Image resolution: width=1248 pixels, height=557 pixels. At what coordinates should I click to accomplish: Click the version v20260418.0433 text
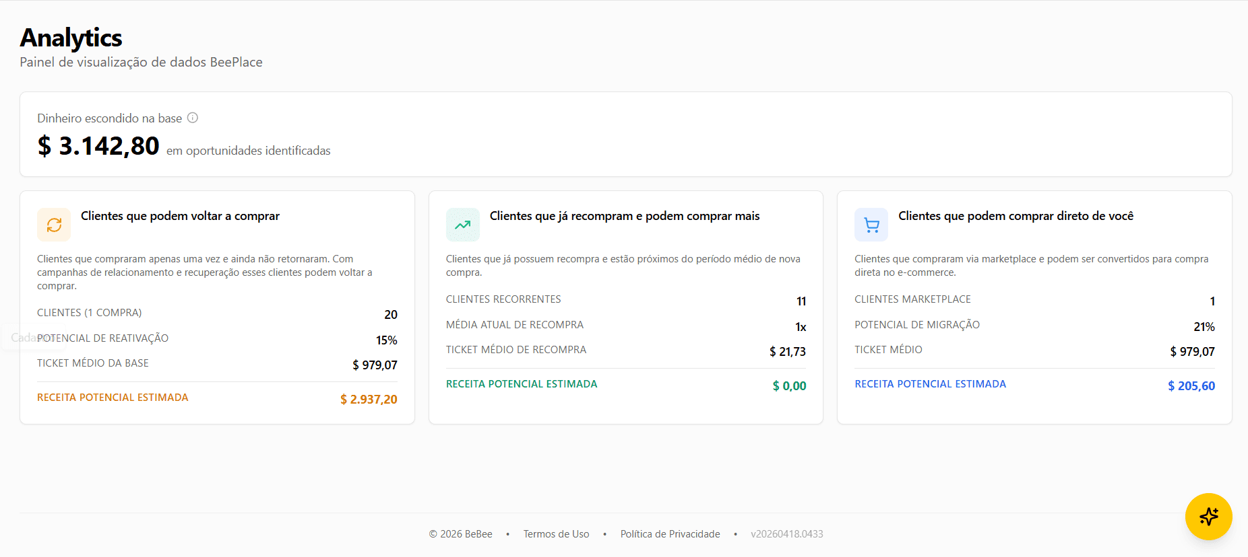point(787,534)
